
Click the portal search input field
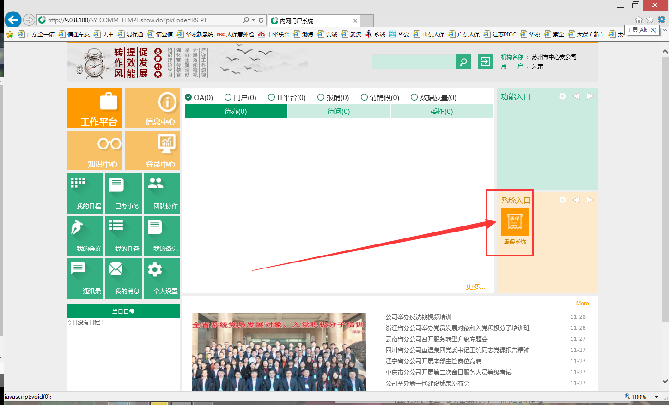point(414,62)
